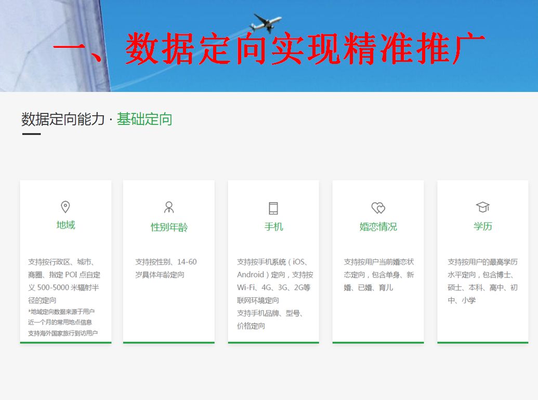Image resolution: width=538 pixels, height=400 pixels.
Task: Click the line 支持按手机系统（iOS、
Action: click(272, 262)
